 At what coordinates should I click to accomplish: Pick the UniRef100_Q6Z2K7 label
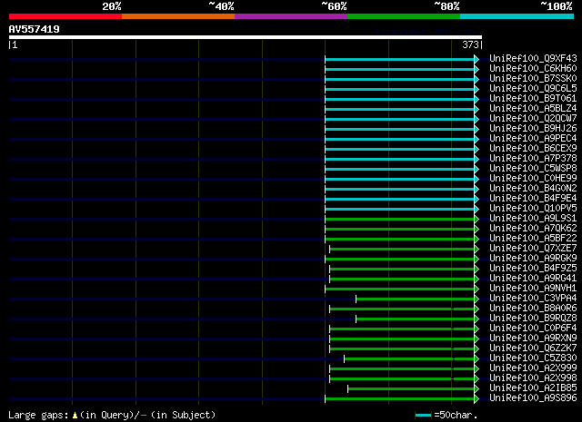pyautogui.click(x=533, y=348)
